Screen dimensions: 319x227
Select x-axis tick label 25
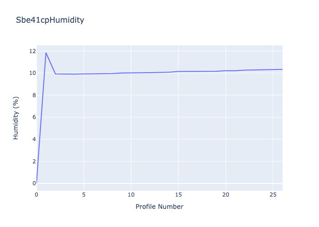(273, 195)
